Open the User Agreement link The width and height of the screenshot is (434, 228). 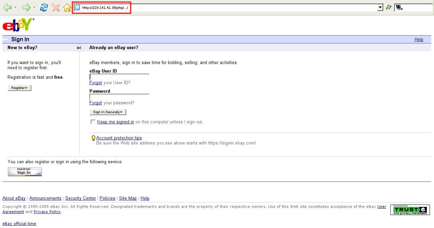pos(382,207)
